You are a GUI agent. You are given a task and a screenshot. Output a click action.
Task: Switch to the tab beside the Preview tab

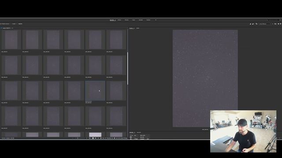138,28
